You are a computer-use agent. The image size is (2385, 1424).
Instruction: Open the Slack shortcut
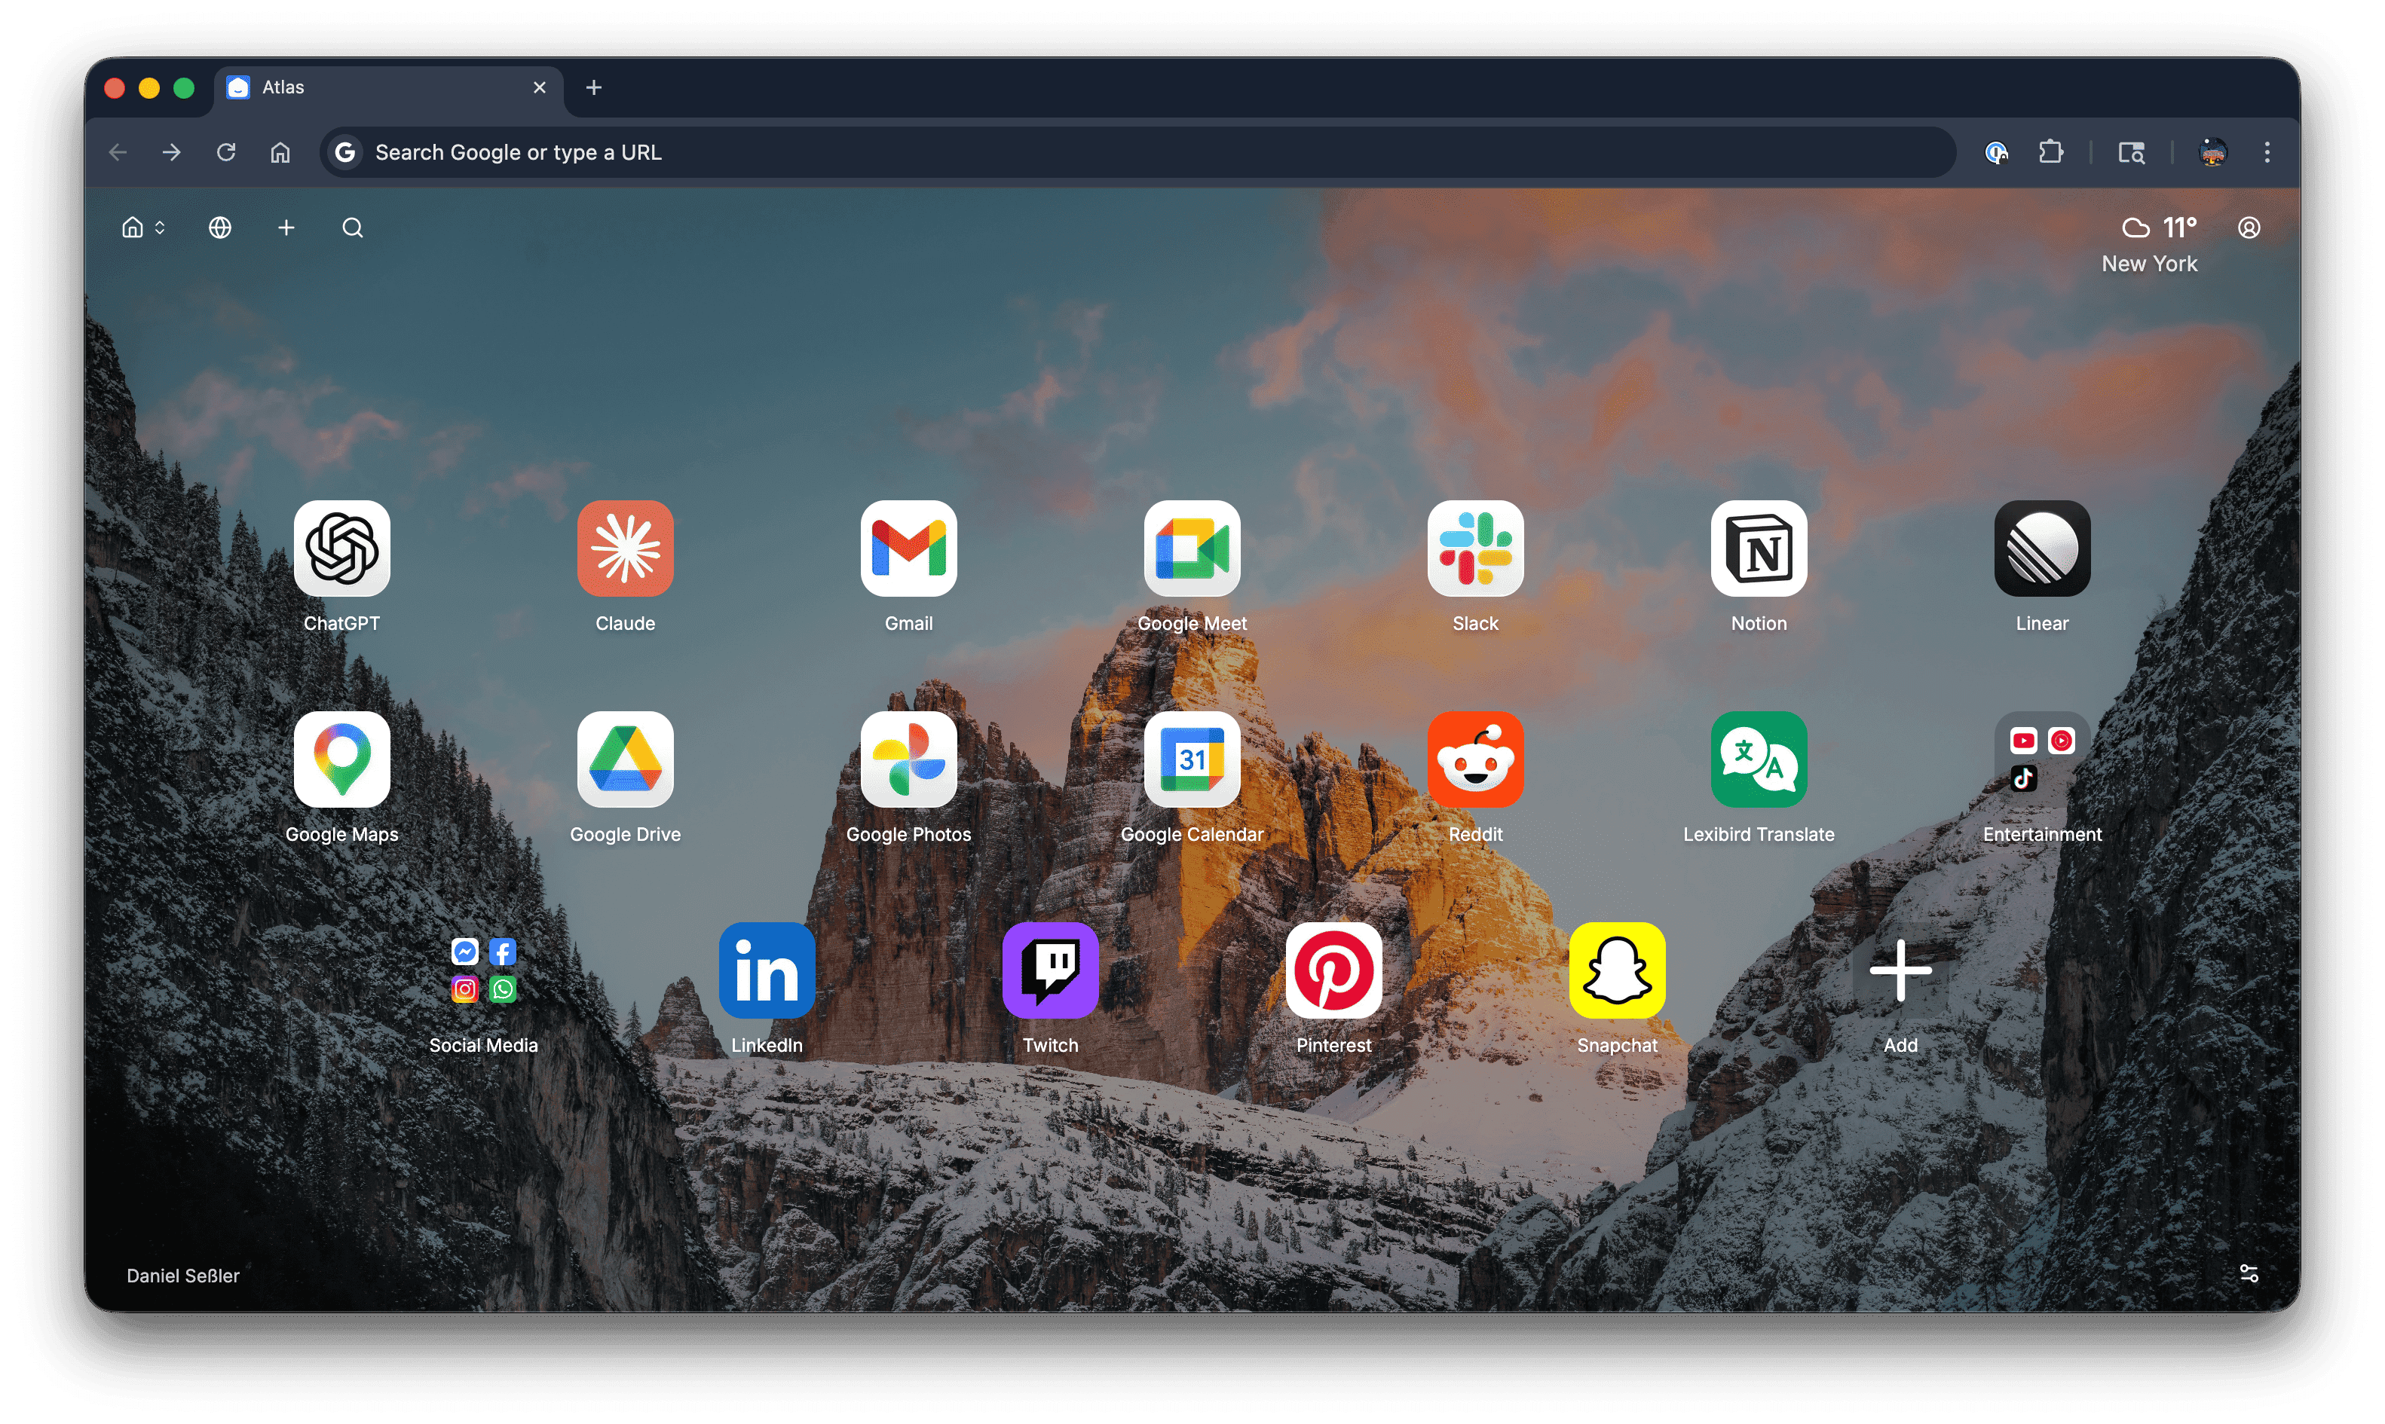(1475, 548)
